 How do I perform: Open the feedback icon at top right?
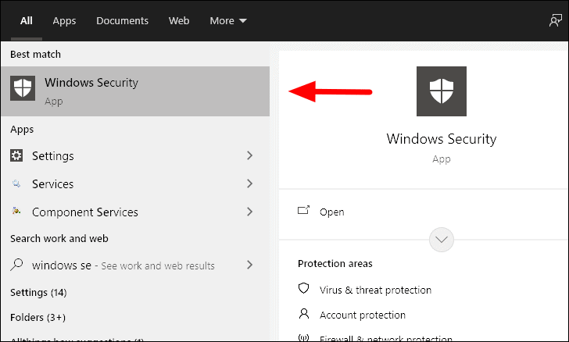555,20
